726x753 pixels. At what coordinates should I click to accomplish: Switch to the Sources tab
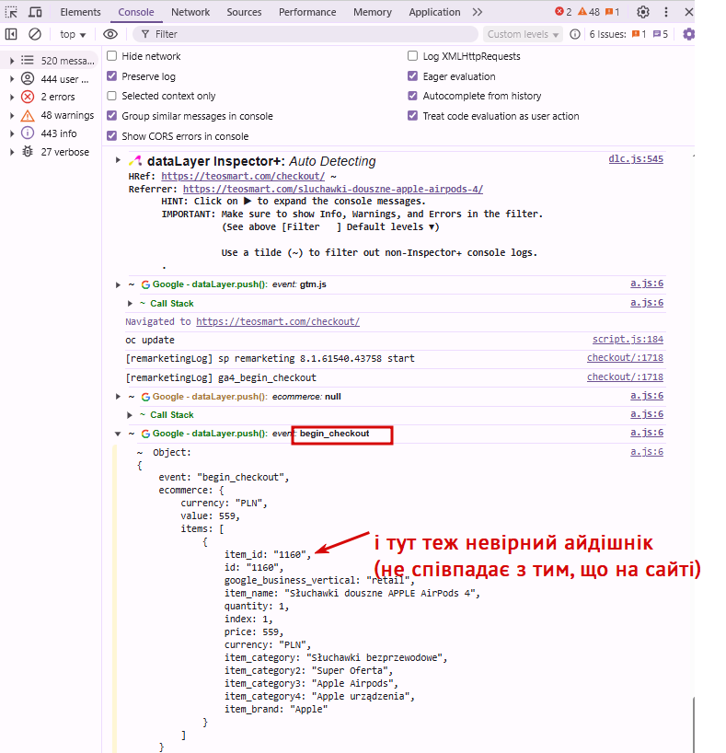[244, 12]
